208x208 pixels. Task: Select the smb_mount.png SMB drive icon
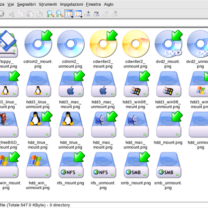pos(136,165)
